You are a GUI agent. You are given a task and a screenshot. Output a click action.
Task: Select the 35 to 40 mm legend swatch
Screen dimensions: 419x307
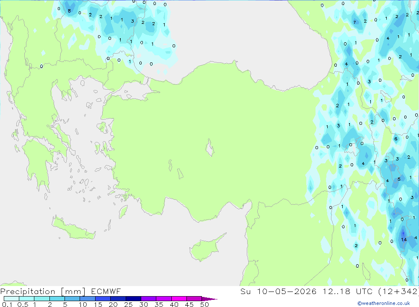[x=164, y=299]
